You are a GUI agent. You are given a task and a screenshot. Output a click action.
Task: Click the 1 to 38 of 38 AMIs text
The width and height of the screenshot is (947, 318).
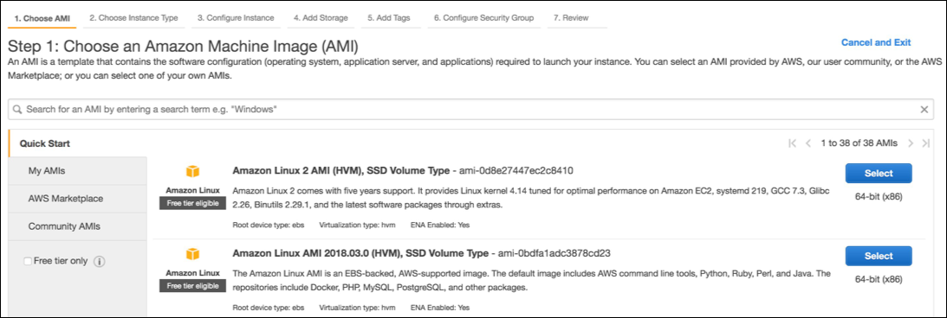pos(859,143)
